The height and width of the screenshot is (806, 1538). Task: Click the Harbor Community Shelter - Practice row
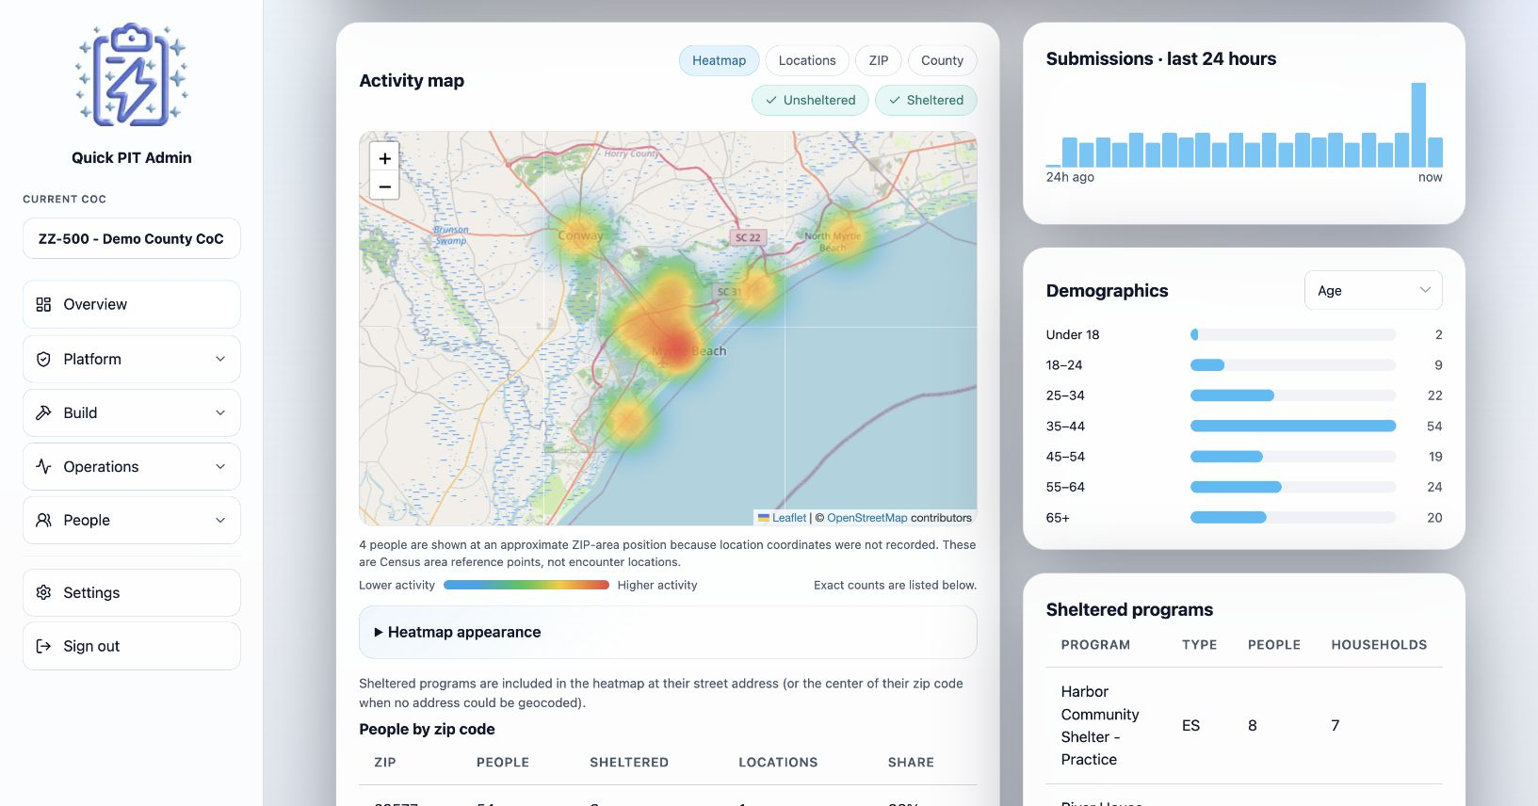pyautogui.click(x=1244, y=725)
